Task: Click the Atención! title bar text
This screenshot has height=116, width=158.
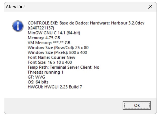Action: click(15, 7)
